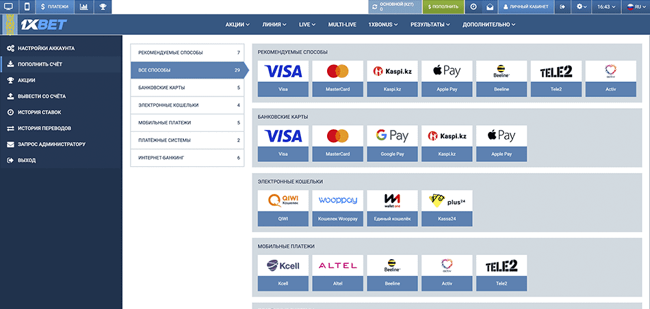The image size is (650, 309).
Task: Select Apple Pay in recommended methods
Action: [x=447, y=79]
